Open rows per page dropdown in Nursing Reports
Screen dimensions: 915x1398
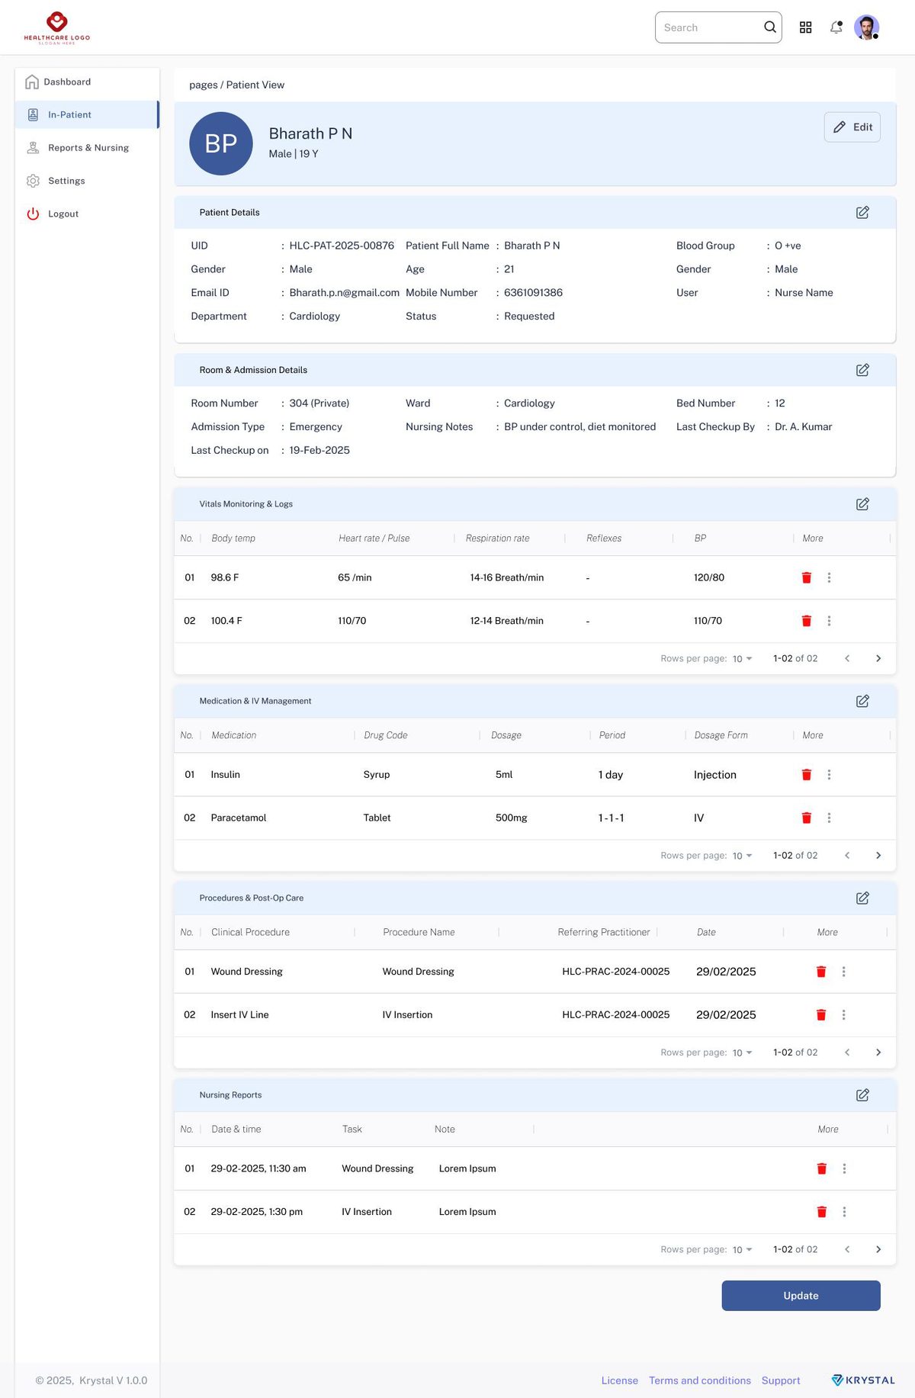click(742, 1250)
